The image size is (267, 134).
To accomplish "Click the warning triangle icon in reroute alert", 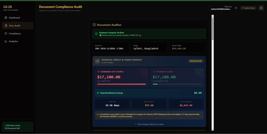I will coord(98,114).
